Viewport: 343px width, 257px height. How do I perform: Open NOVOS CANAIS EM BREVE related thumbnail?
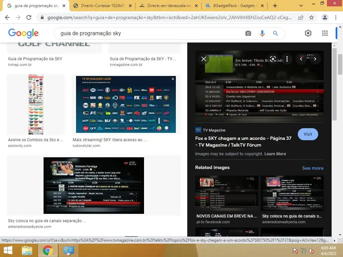pyautogui.click(x=227, y=193)
